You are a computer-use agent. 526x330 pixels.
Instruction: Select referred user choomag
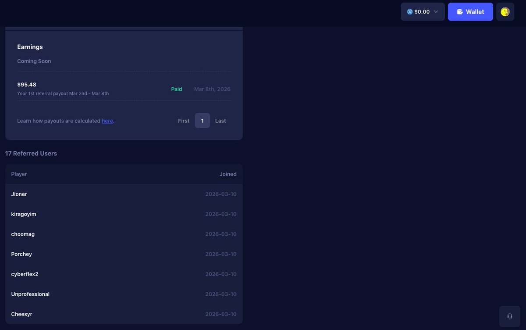(x=23, y=234)
